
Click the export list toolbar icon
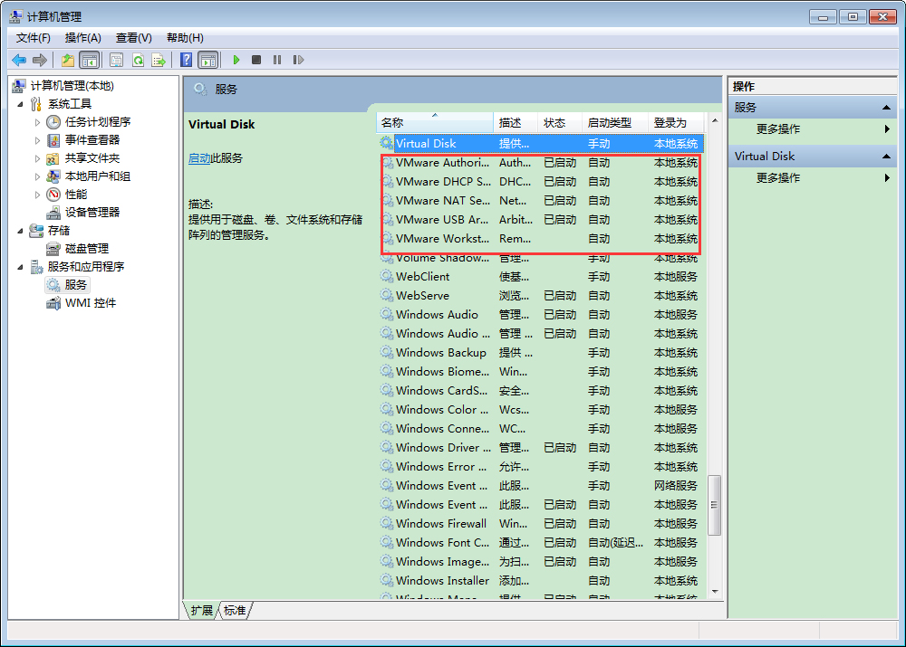coord(159,60)
